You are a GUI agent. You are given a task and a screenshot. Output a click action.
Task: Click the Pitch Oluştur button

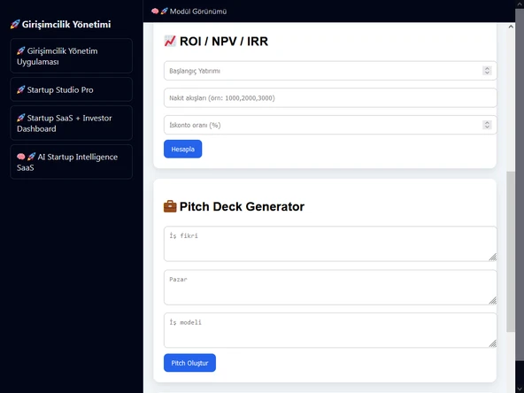tap(189, 363)
